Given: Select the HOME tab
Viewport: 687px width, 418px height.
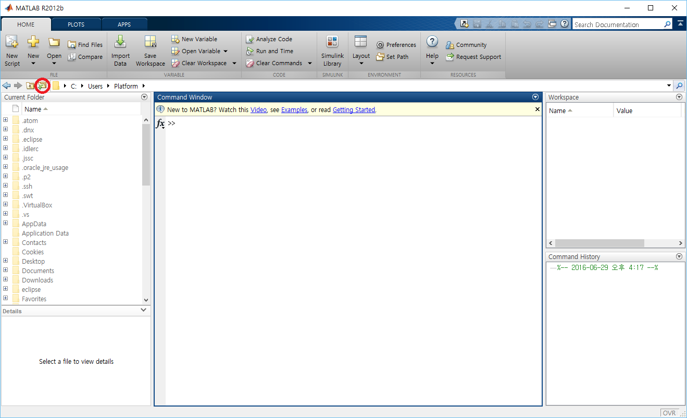Looking at the screenshot, I should click(x=26, y=24).
